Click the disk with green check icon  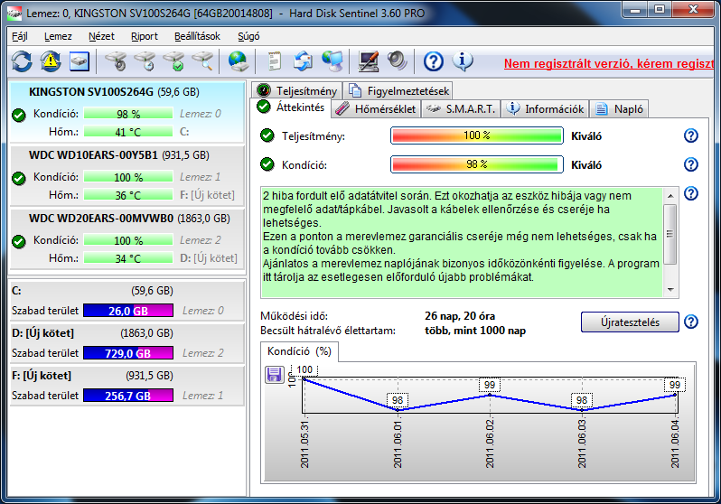point(173,61)
